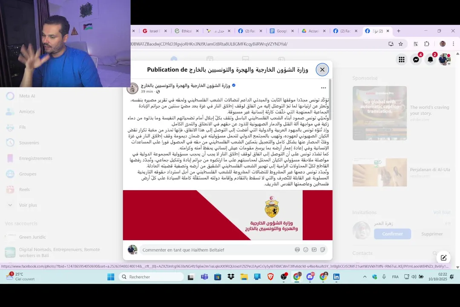Open the Green Juridic shortcut

pyautogui.click(x=32, y=237)
